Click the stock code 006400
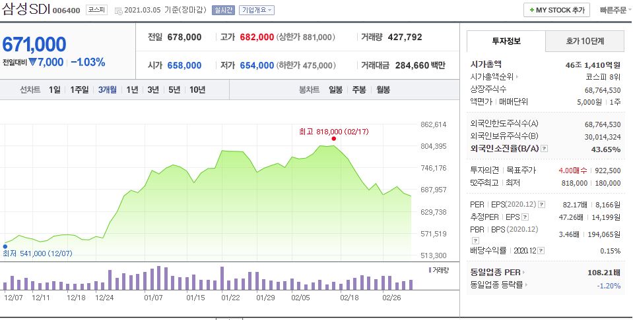The image size is (633, 320). [66, 11]
